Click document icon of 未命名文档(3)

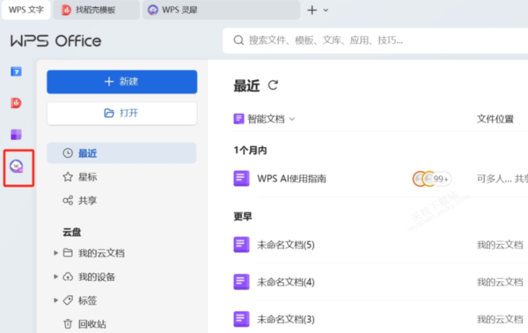point(241,319)
